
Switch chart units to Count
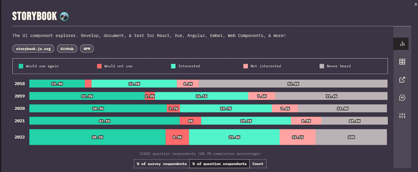(258, 164)
